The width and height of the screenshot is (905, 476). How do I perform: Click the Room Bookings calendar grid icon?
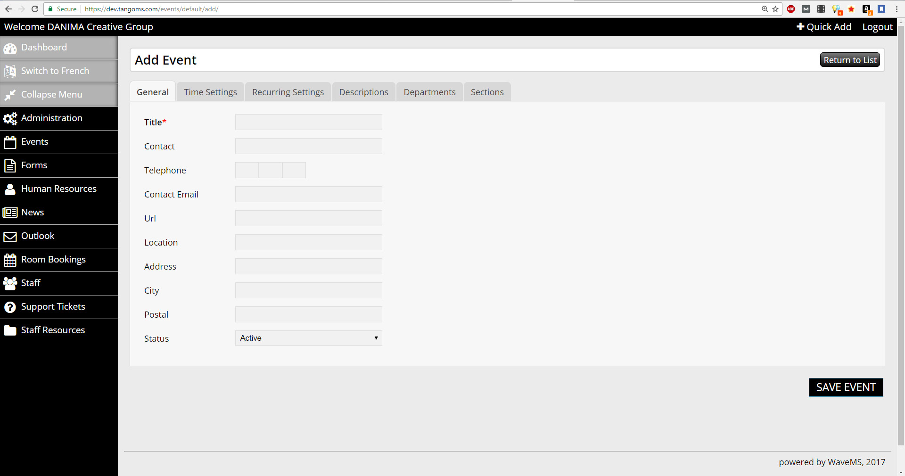pyautogui.click(x=10, y=260)
